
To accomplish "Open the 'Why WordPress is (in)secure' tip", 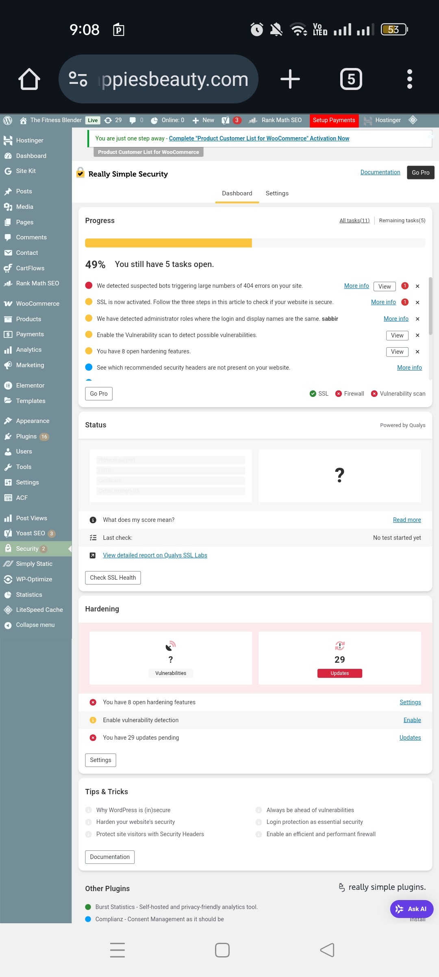I will click(x=133, y=810).
